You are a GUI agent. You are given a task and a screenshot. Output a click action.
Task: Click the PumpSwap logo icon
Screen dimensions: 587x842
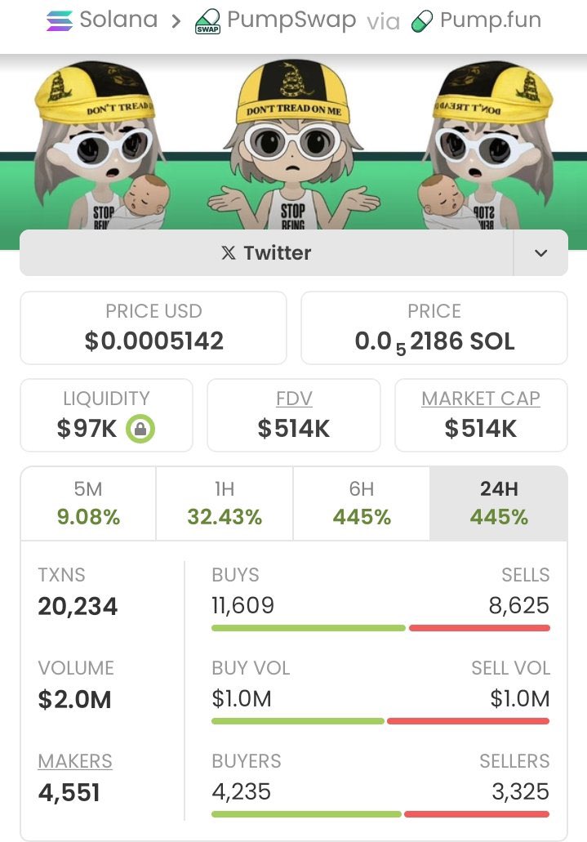(207, 22)
